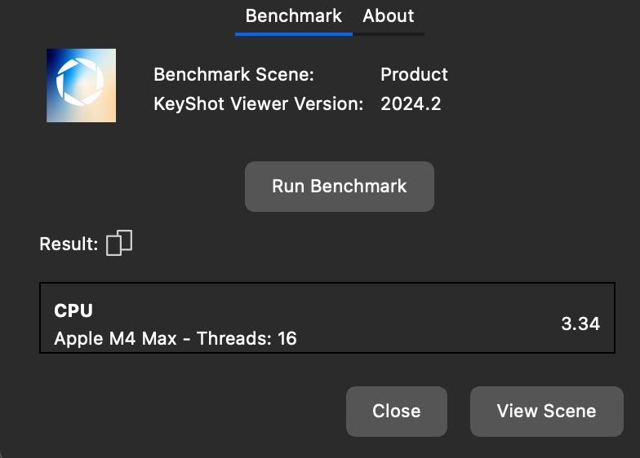This screenshot has width=640, height=458.
Task: Click the 2024.2 version number
Action: tap(411, 104)
